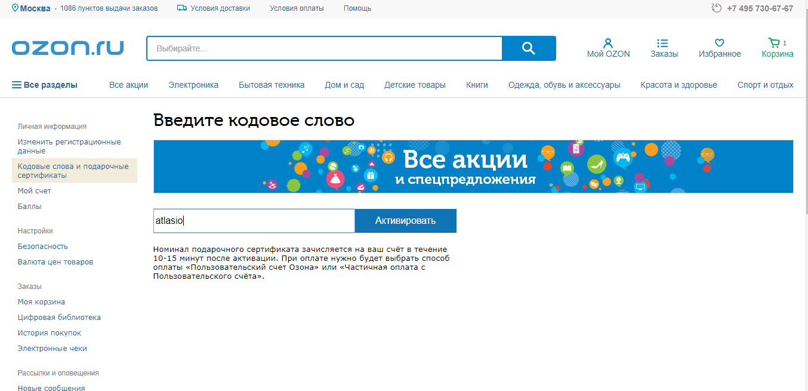Open the Заказы orders list icon
The height and width of the screenshot is (391, 808).
click(x=662, y=44)
